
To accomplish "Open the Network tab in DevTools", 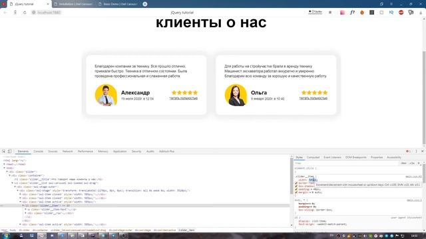I will coord(67,151).
